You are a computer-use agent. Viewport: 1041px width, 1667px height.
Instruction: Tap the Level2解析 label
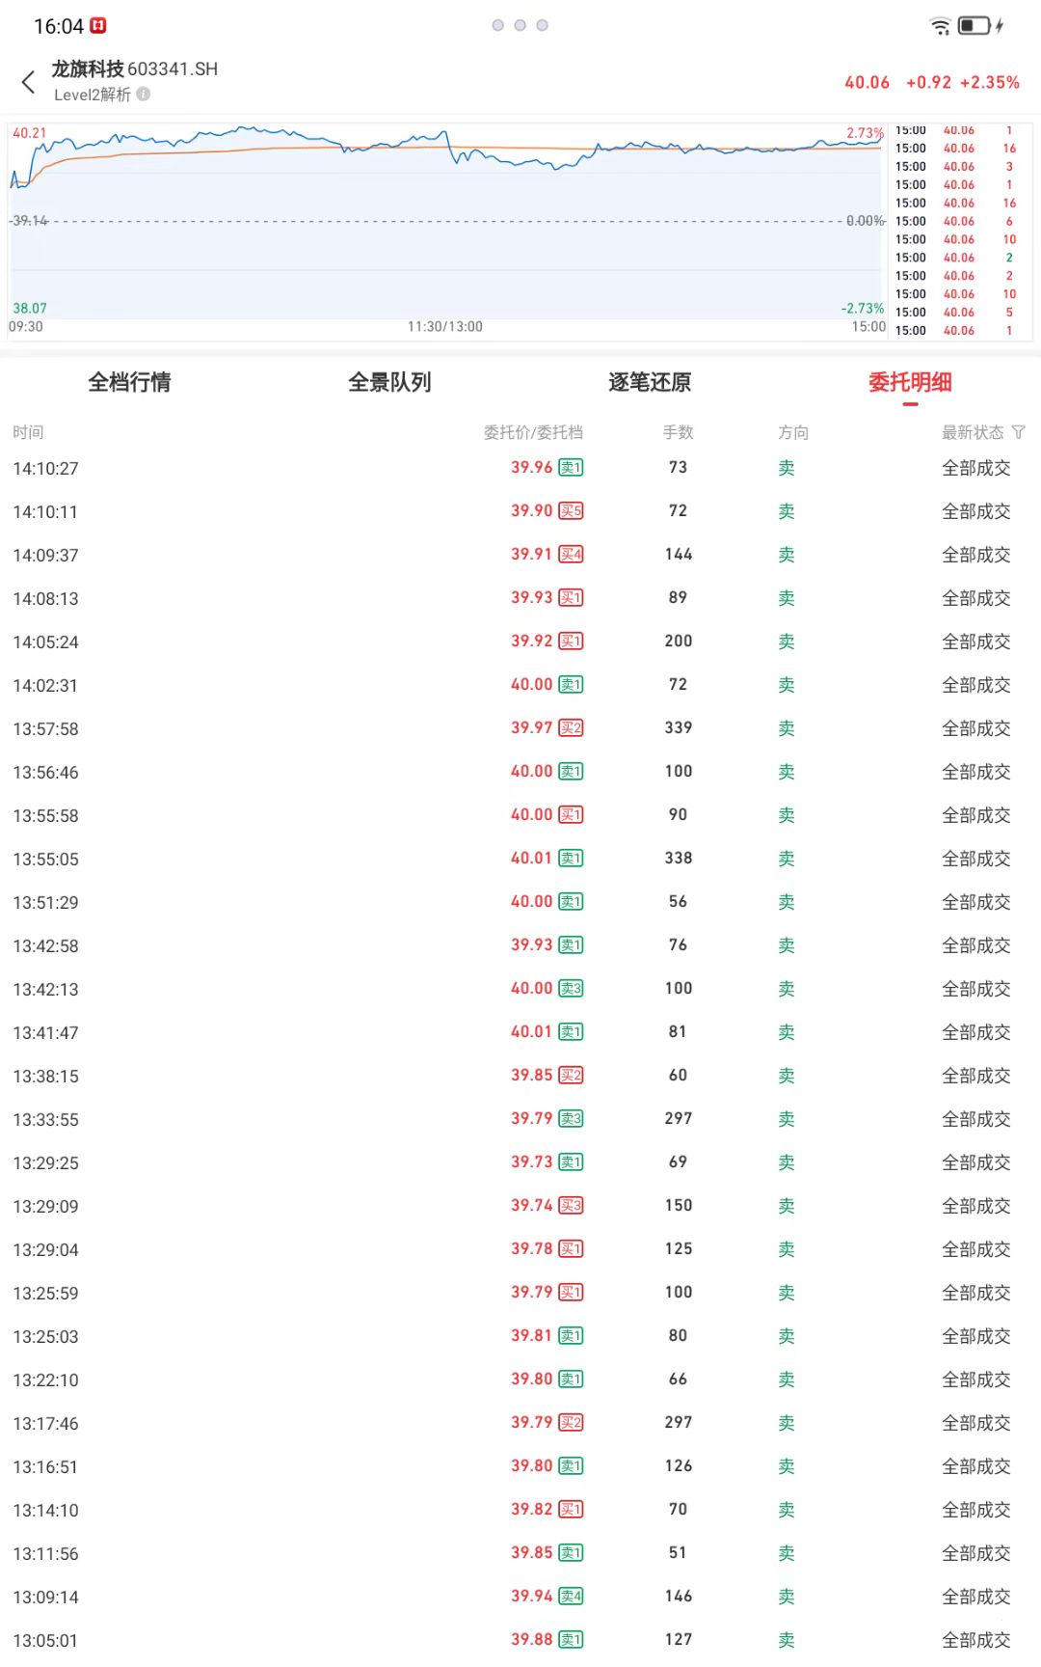93,95
